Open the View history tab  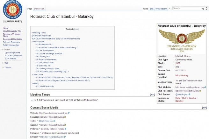point(161,9)
